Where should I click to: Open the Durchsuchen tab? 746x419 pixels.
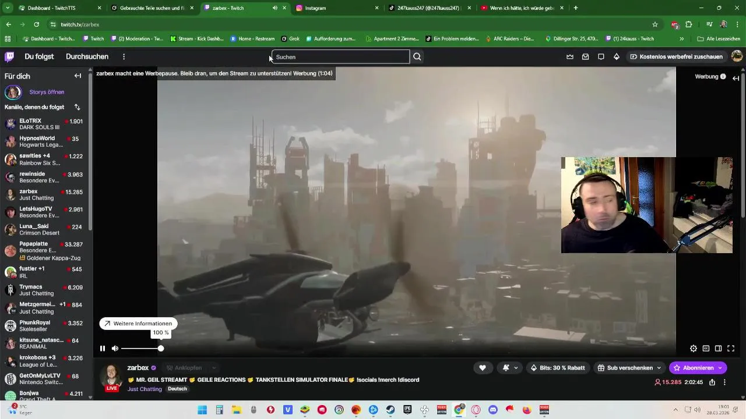pyautogui.click(x=87, y=56)
